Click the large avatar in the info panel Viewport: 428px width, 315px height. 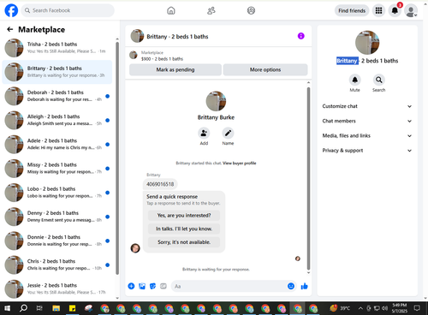(x=367, y=43)
